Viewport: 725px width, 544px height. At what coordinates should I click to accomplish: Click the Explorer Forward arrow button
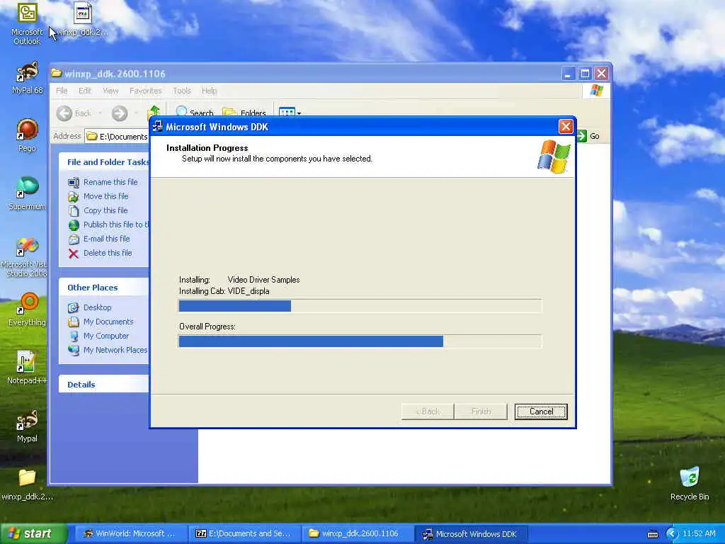click(119, 113)
